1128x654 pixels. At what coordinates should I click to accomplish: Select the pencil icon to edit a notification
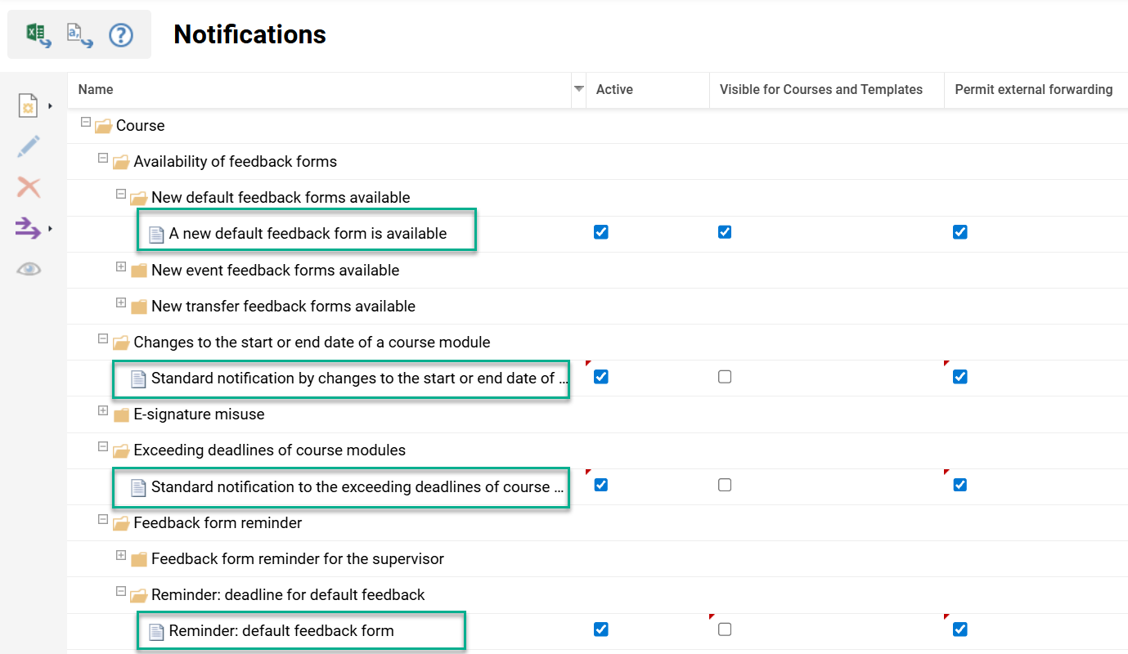pyautogui.click(x=28, y=146)
